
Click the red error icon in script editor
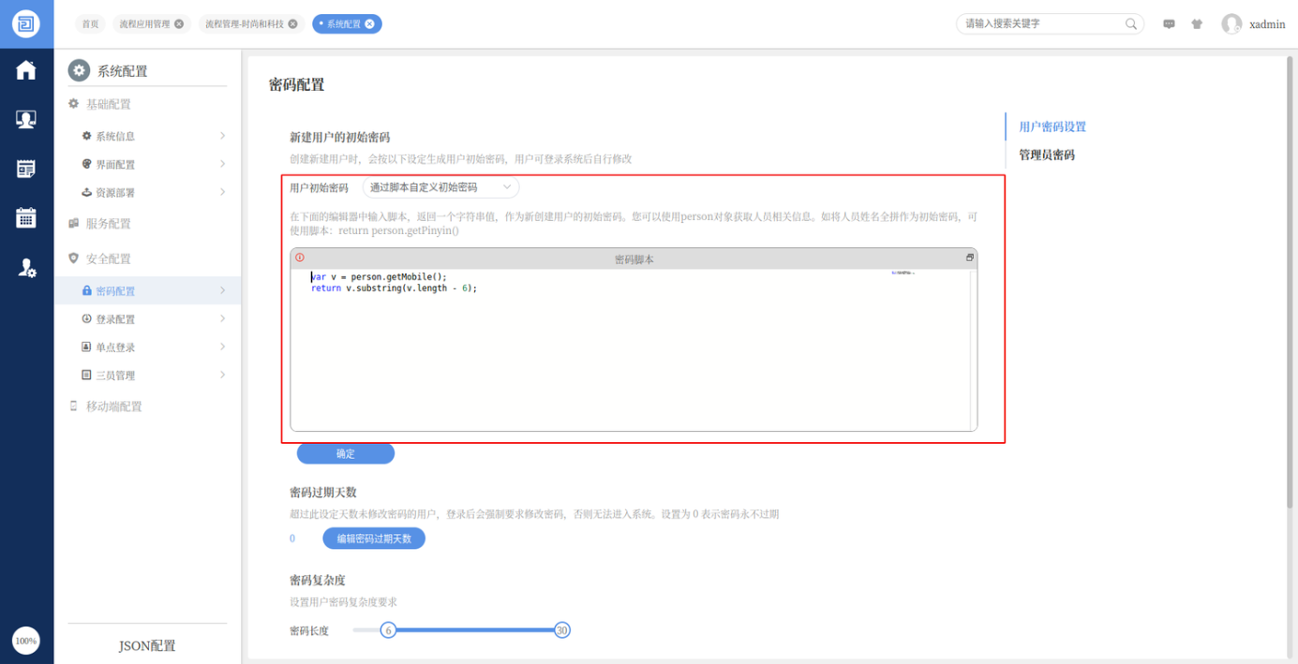pyautogui.click(x=300, y=258)
